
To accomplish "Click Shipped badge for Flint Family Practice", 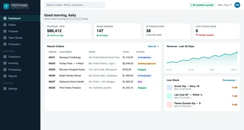I will [x=142, y=88].
